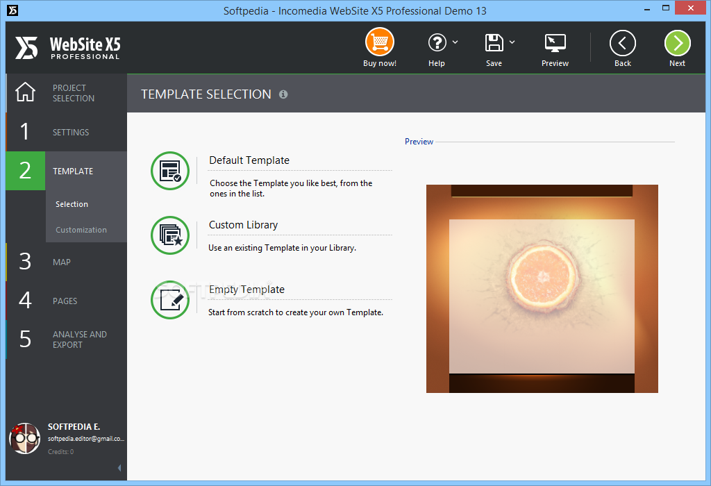Choose the Custom Library heading
This screenshot has height=486, width=711.
243,225
